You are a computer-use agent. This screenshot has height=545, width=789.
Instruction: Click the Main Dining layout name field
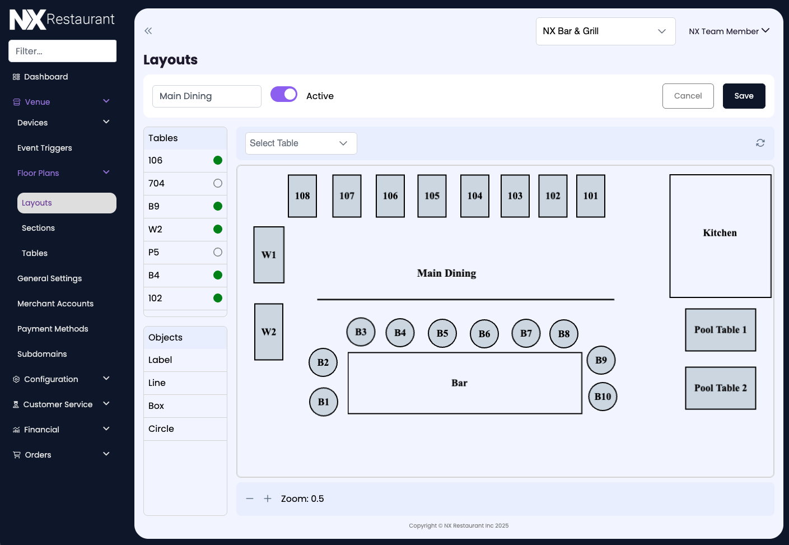[207, 96]
